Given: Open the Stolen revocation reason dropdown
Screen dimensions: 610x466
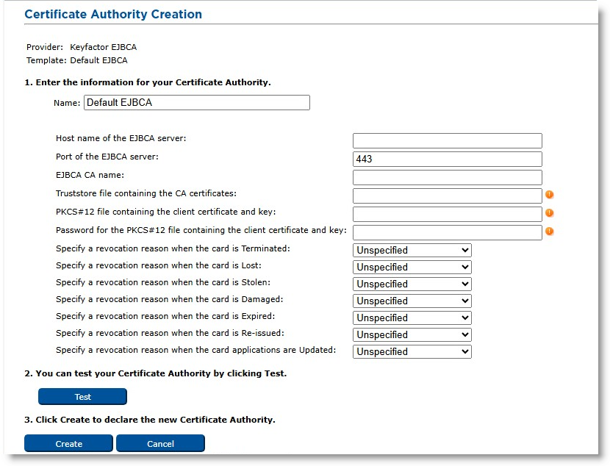Looking at the screenshot, I should pyautogui.click(x=412, y=284).
